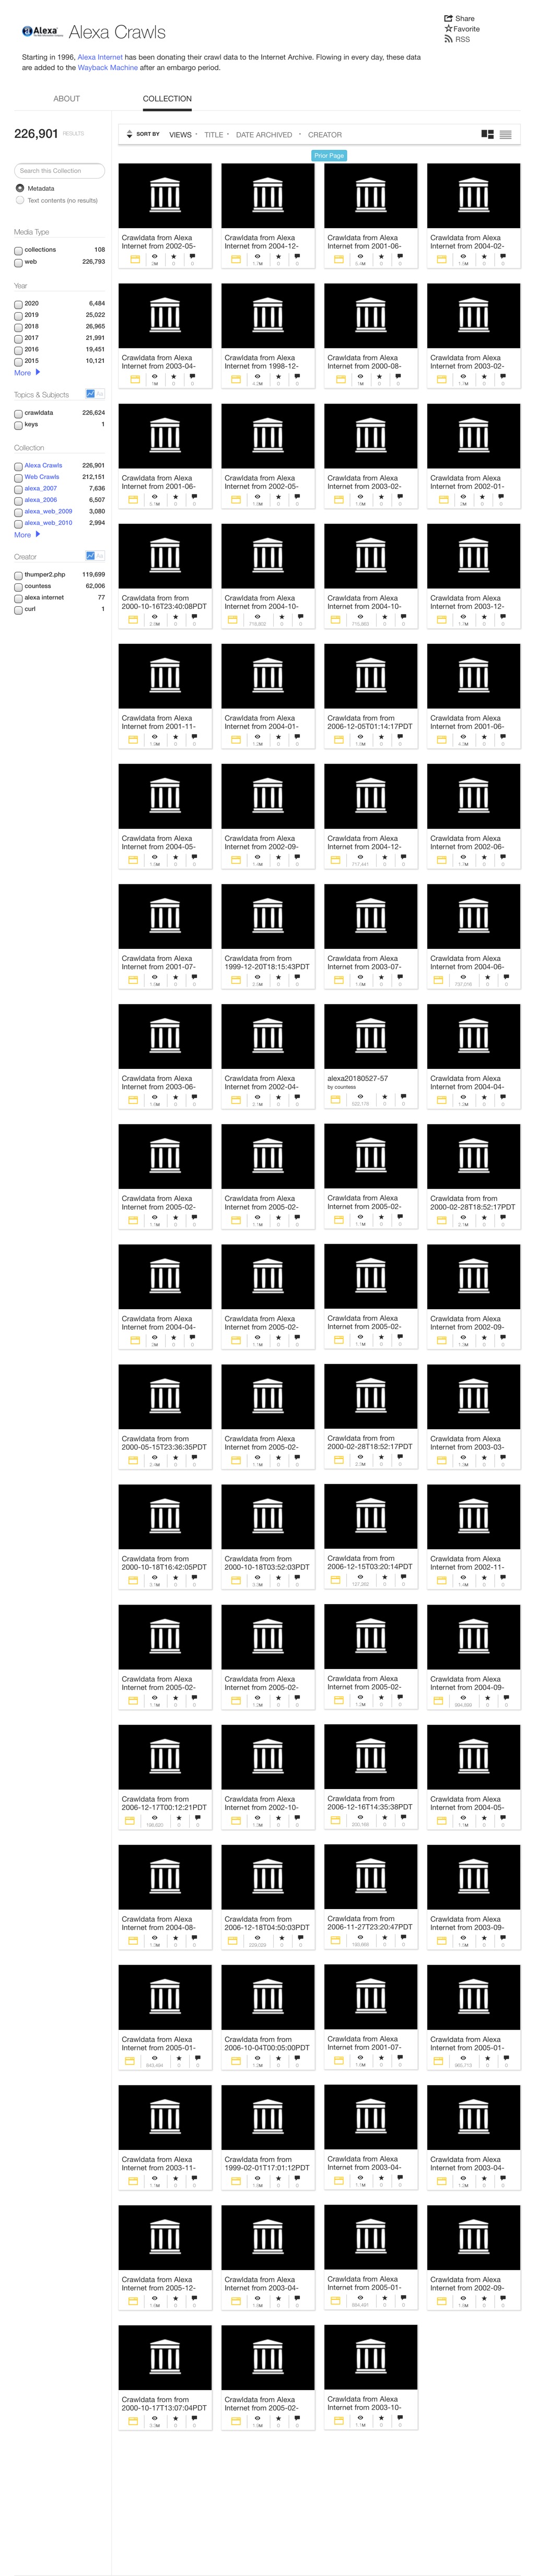
Task: Toggle sort direction arrows
Action: [128, 134]
